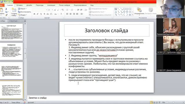The image size is (185, 104).
Task: Select the oval shape
Action: 127,9
